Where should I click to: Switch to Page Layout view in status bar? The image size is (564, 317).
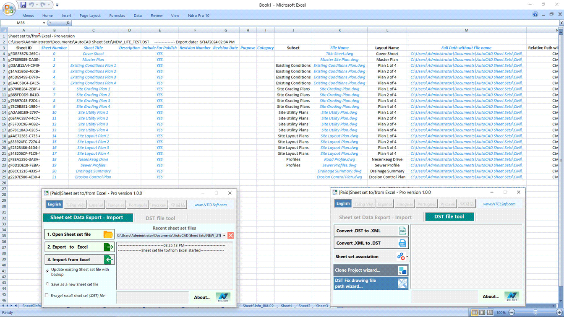click(x=482, y=313)
